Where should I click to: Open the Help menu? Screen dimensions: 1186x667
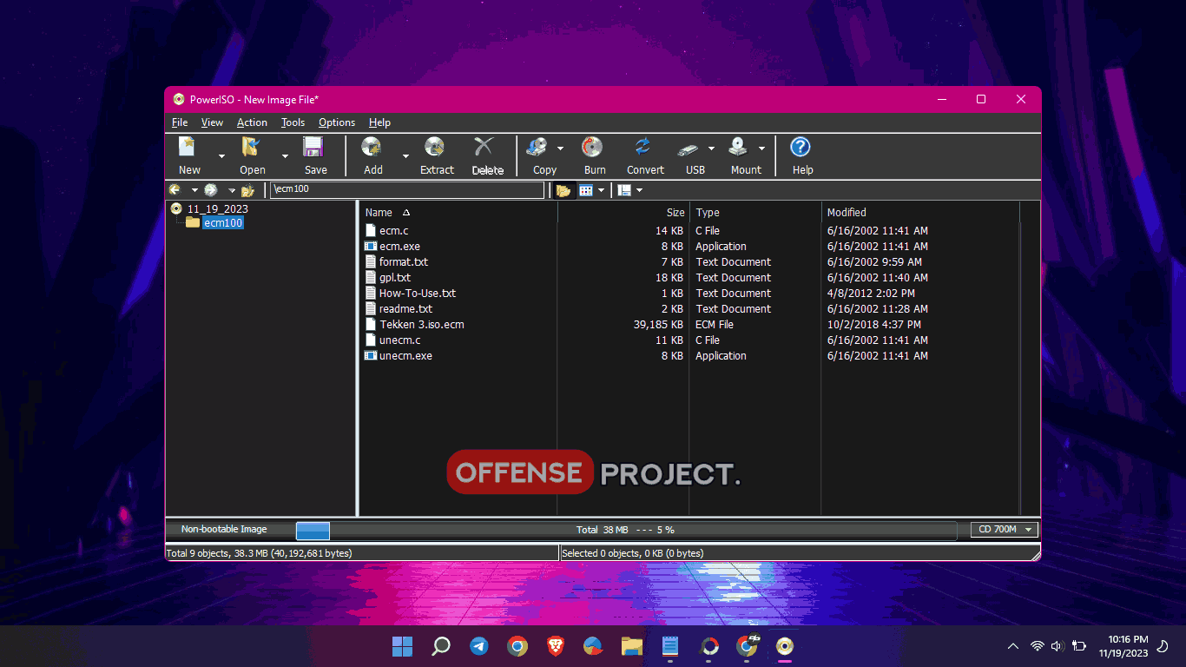pos(379,122)
